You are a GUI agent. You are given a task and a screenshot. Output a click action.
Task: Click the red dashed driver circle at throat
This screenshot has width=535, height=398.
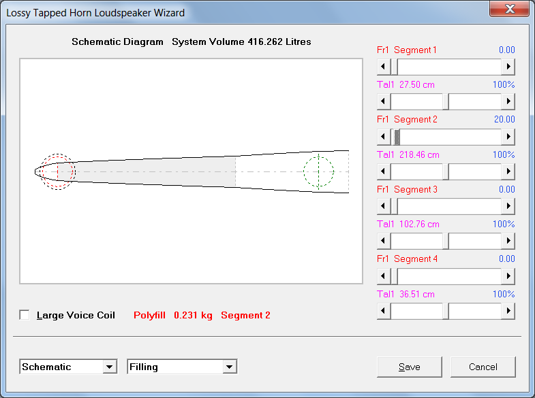tap(58, 171)
